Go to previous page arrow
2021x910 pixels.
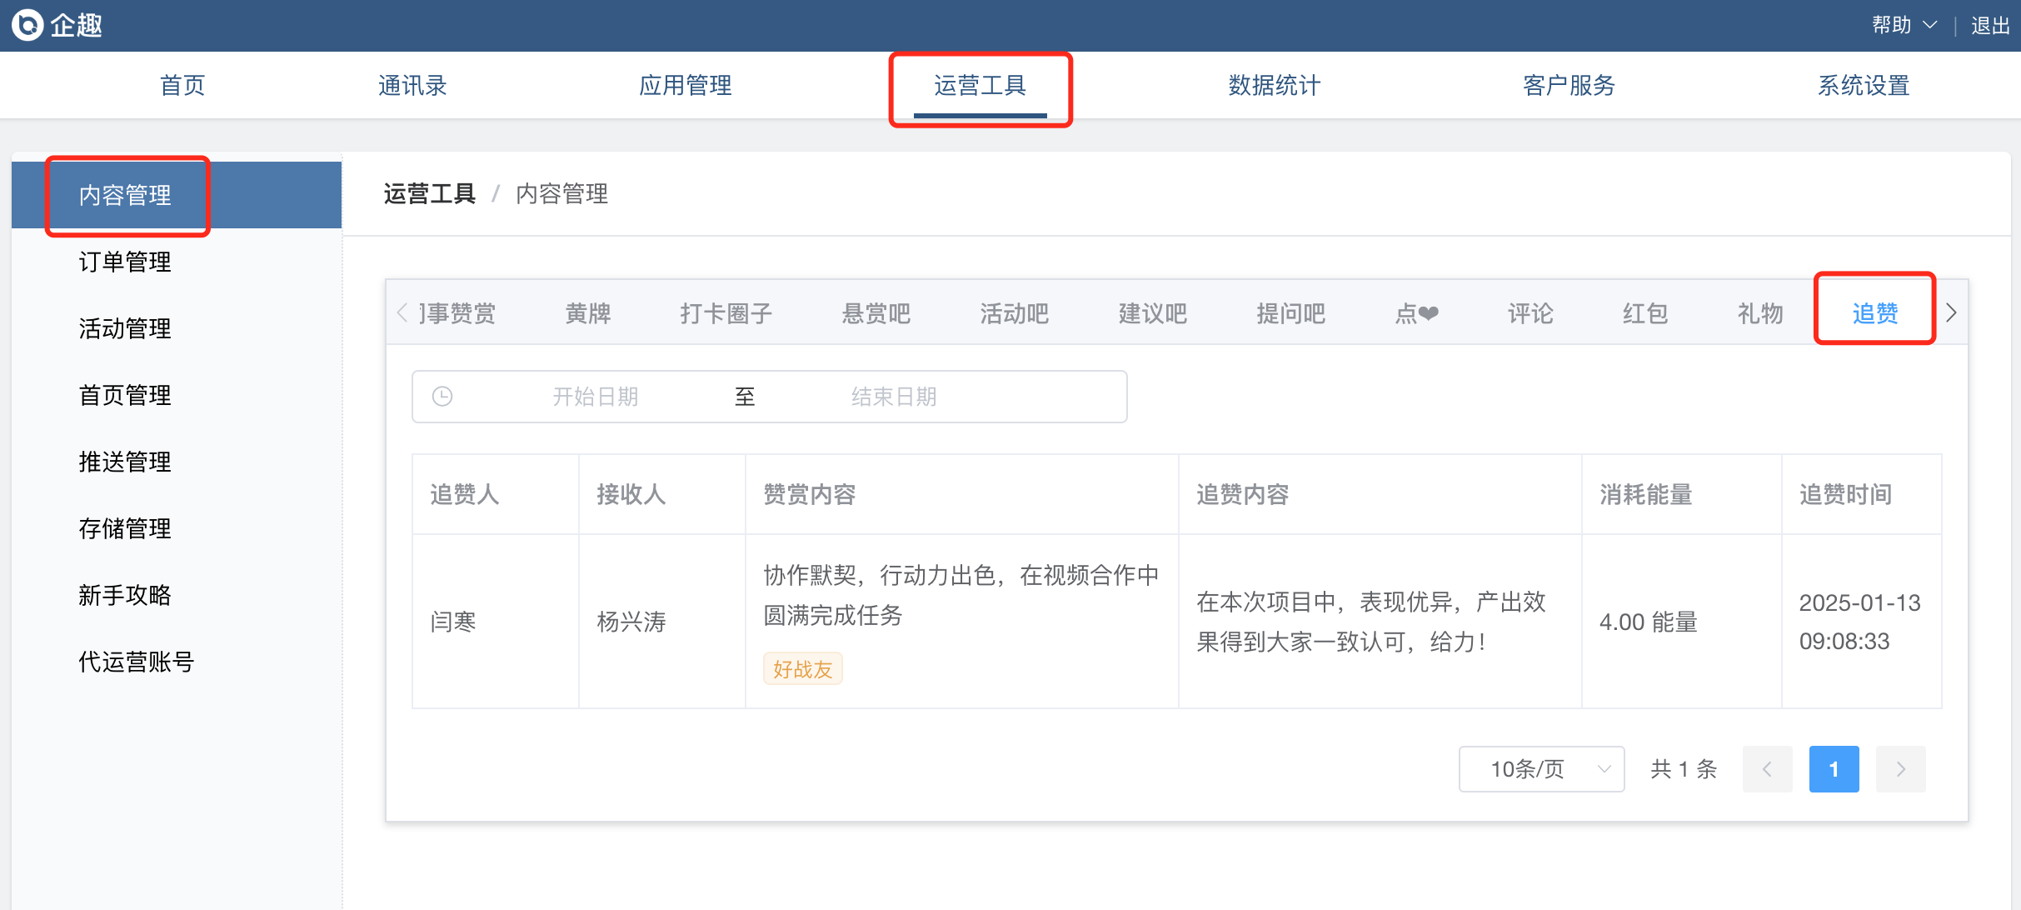pyautogui.click(x=1767, y=769)
